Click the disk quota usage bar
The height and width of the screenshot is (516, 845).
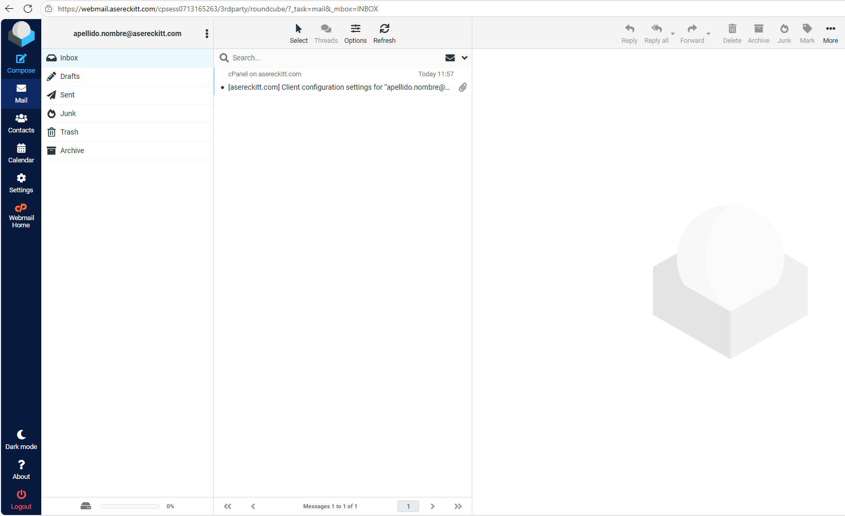point(130,506)
